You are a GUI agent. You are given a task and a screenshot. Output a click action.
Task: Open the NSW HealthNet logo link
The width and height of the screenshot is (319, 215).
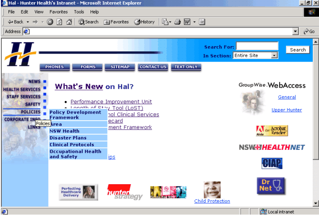272,147
